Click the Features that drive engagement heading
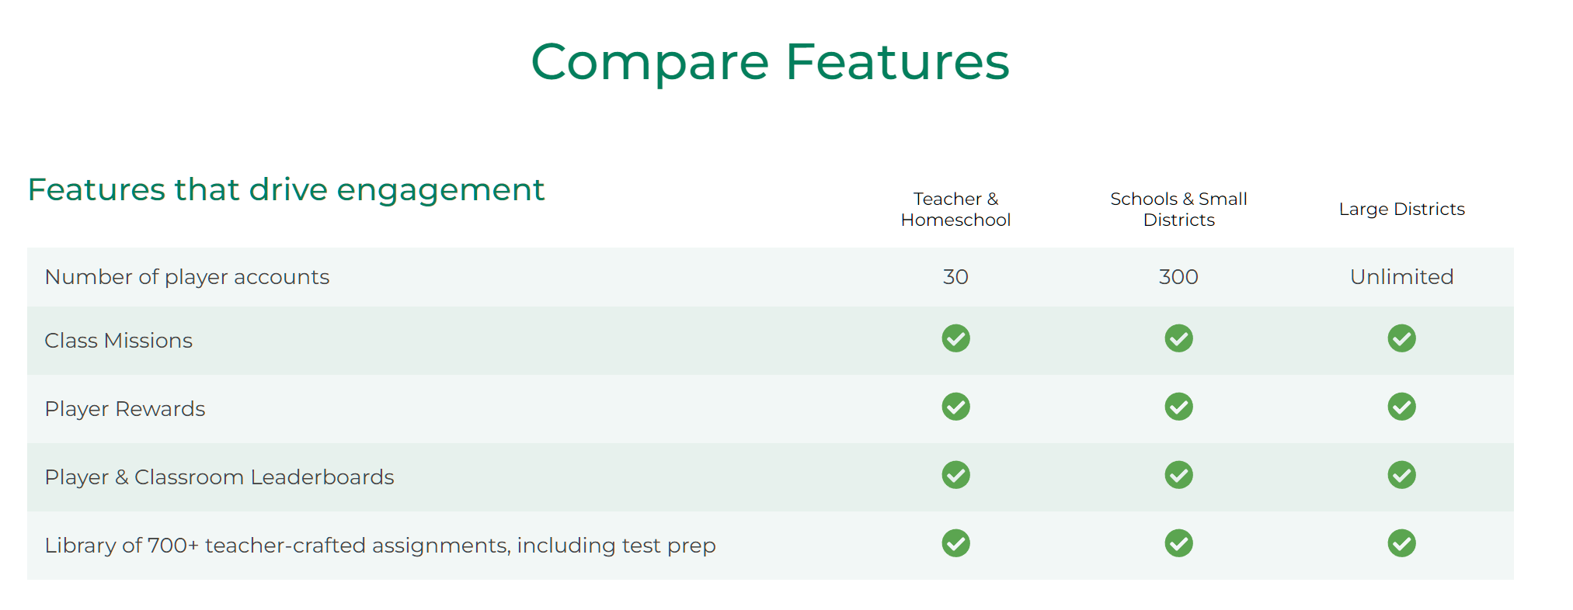The height and width of the screenshot is (610, 1573). pyautogui.click(x=286, y=190)
